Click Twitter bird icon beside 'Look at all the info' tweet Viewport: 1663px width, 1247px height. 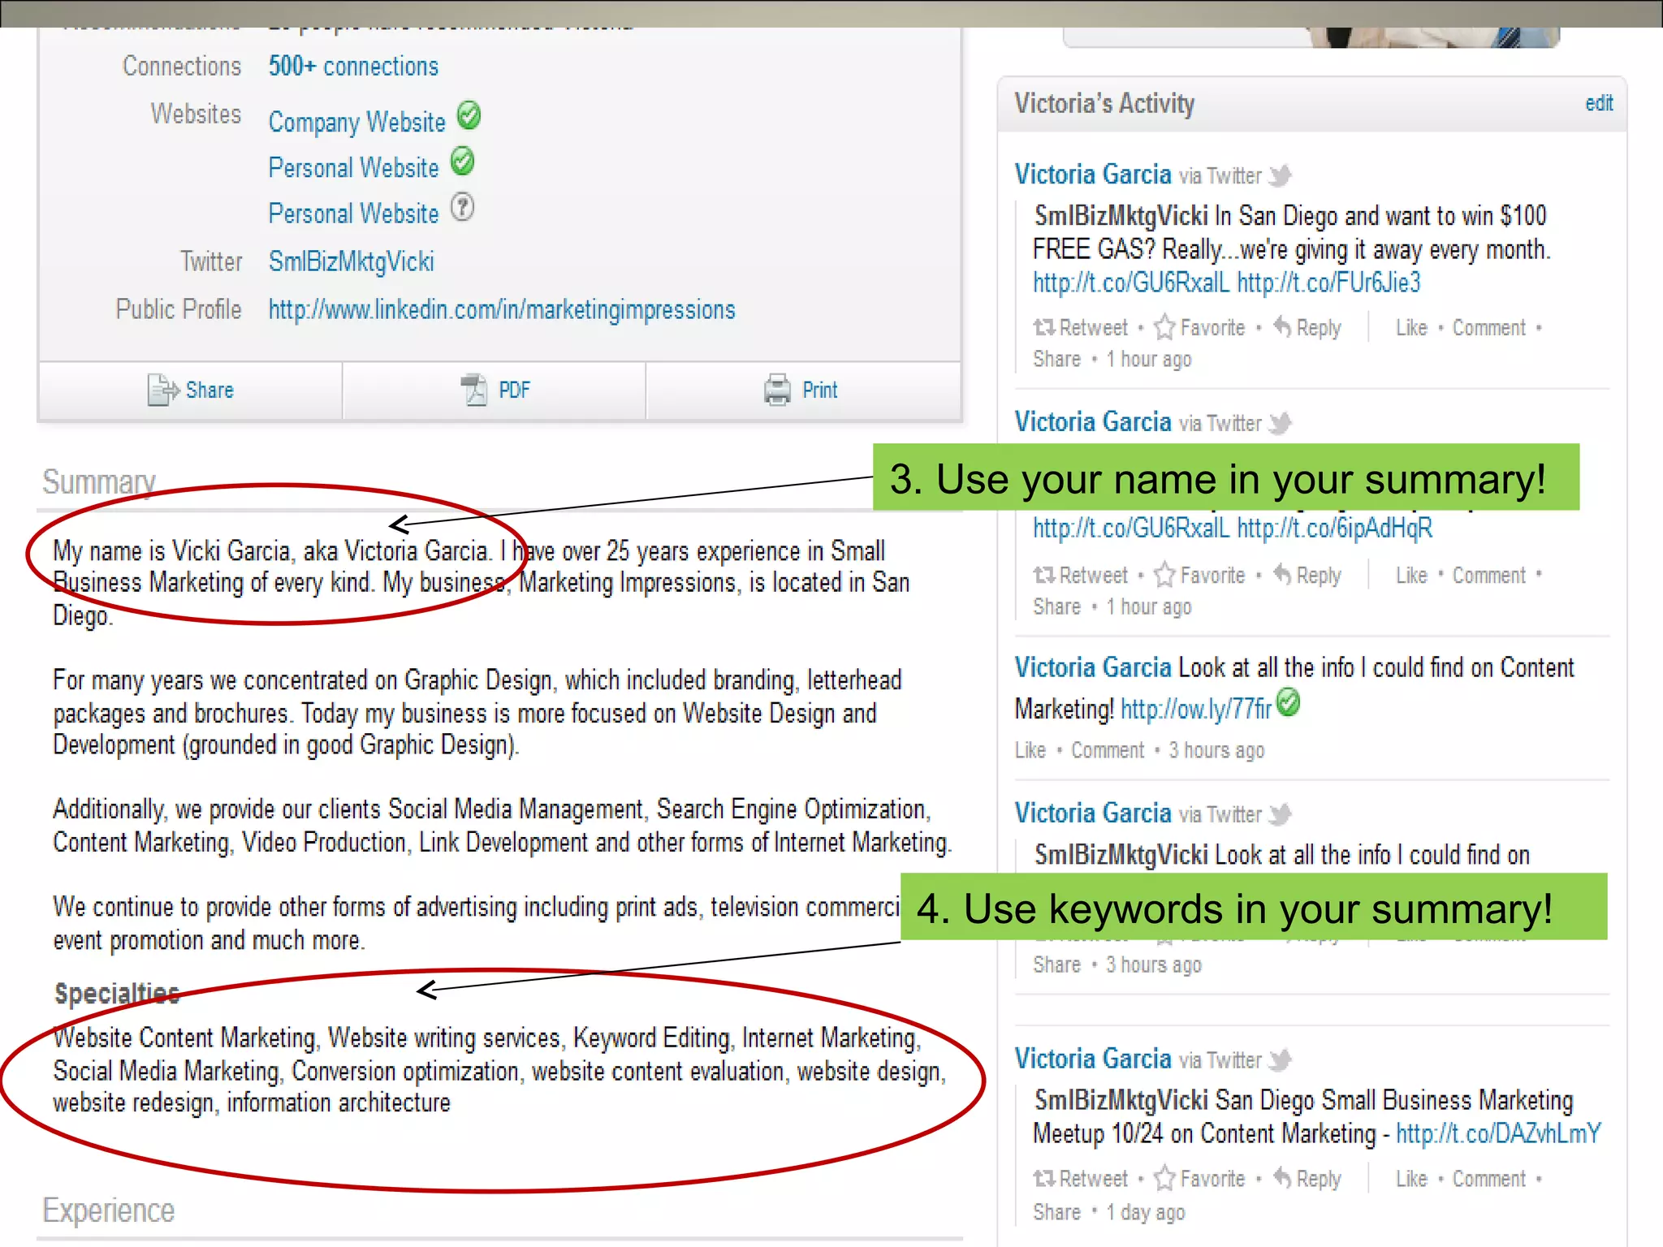click(1281, 814)
